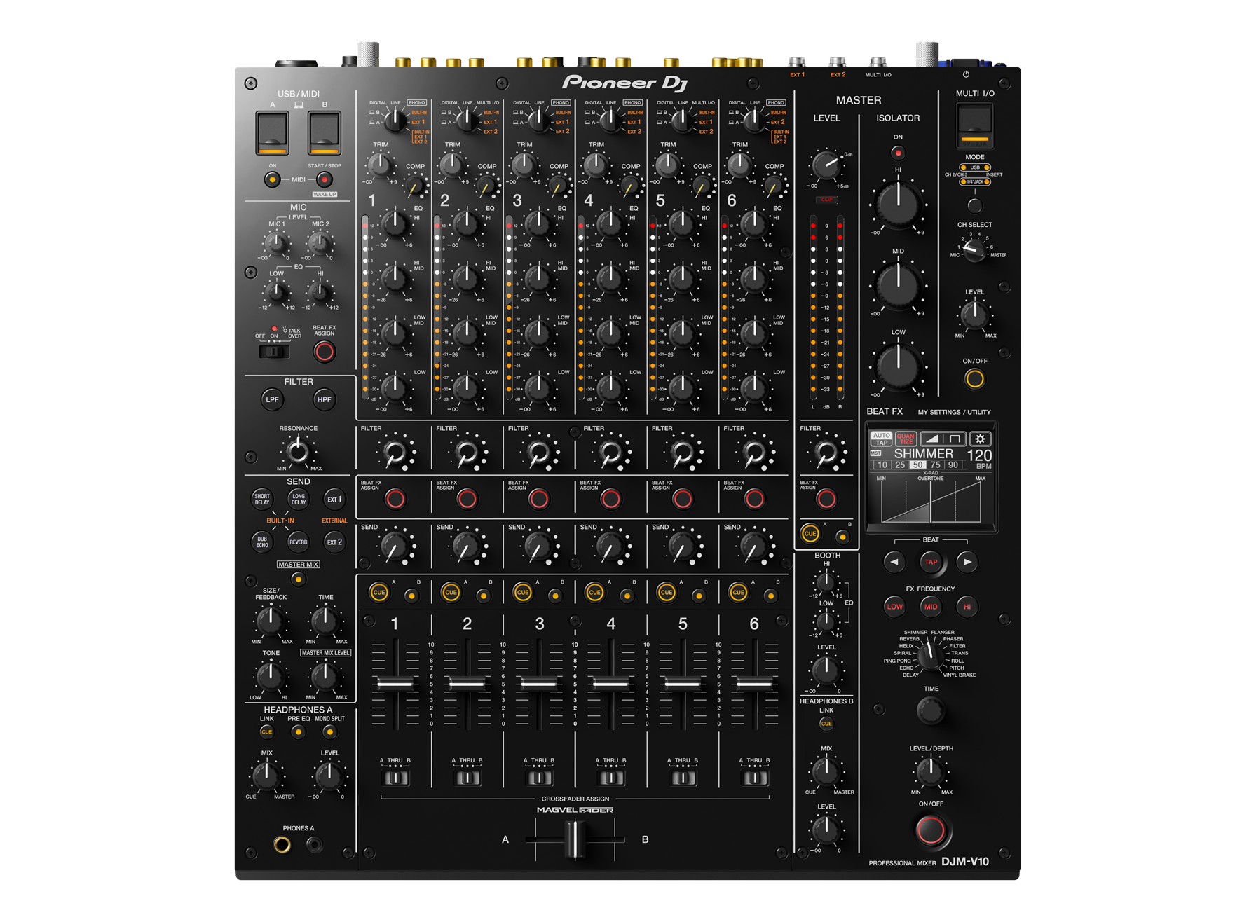Viewport: 1256px width, 922px height.
Task: Tap AUTO TAP on the Beat FX display
Action: 882,439
